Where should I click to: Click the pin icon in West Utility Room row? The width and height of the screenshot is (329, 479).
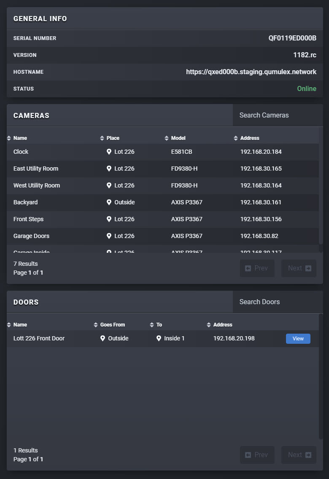point(109,185)
